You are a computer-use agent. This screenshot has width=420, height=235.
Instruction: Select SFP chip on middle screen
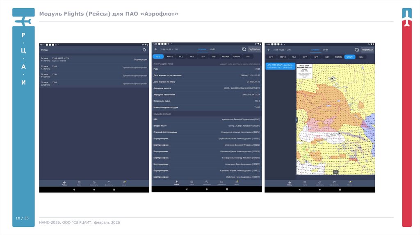tap(203, 56)
